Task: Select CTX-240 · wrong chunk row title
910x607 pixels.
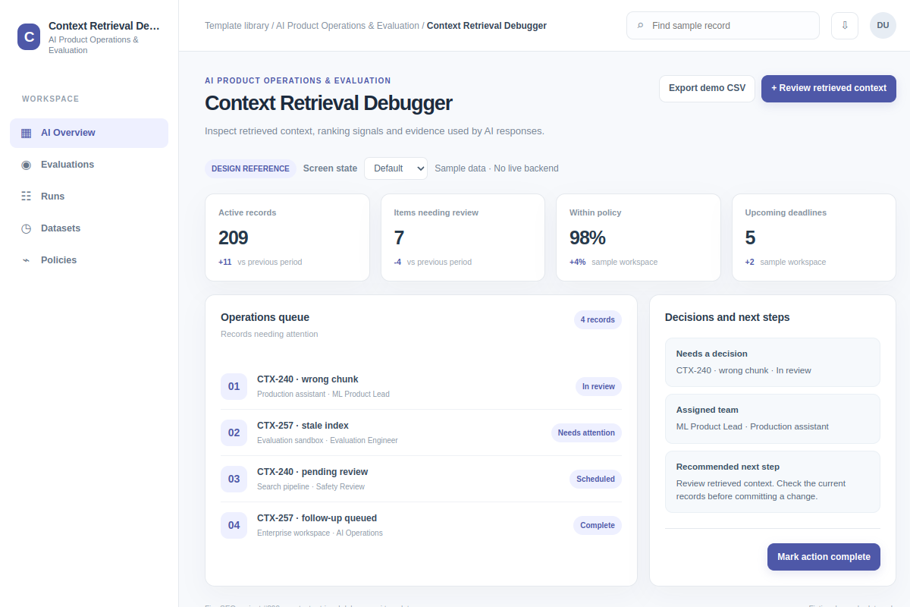Action: 307,379
